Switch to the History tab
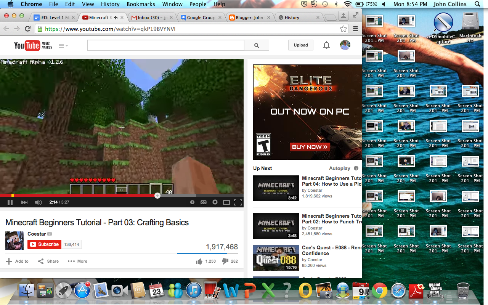The width and height of the screenshot is (488, 305). 299,18
